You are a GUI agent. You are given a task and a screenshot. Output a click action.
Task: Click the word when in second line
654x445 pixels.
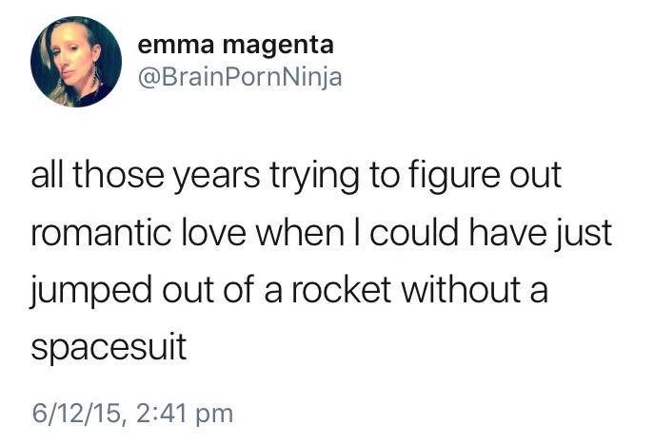[x=300, y=232]
